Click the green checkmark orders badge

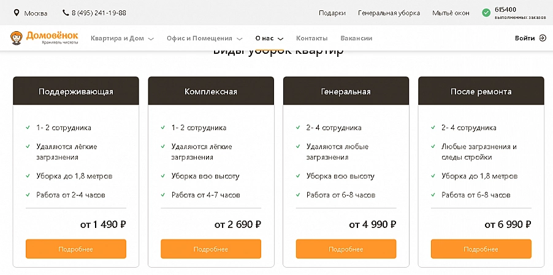click(x=486, y=12)
